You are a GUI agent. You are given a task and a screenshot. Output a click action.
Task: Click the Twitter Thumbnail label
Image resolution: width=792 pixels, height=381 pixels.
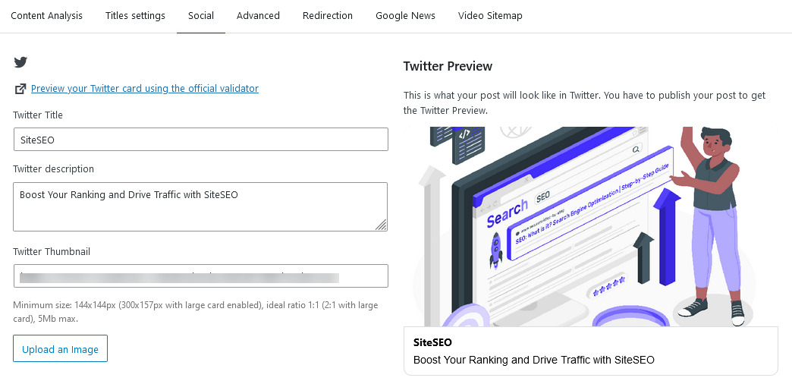pos(52,252)
